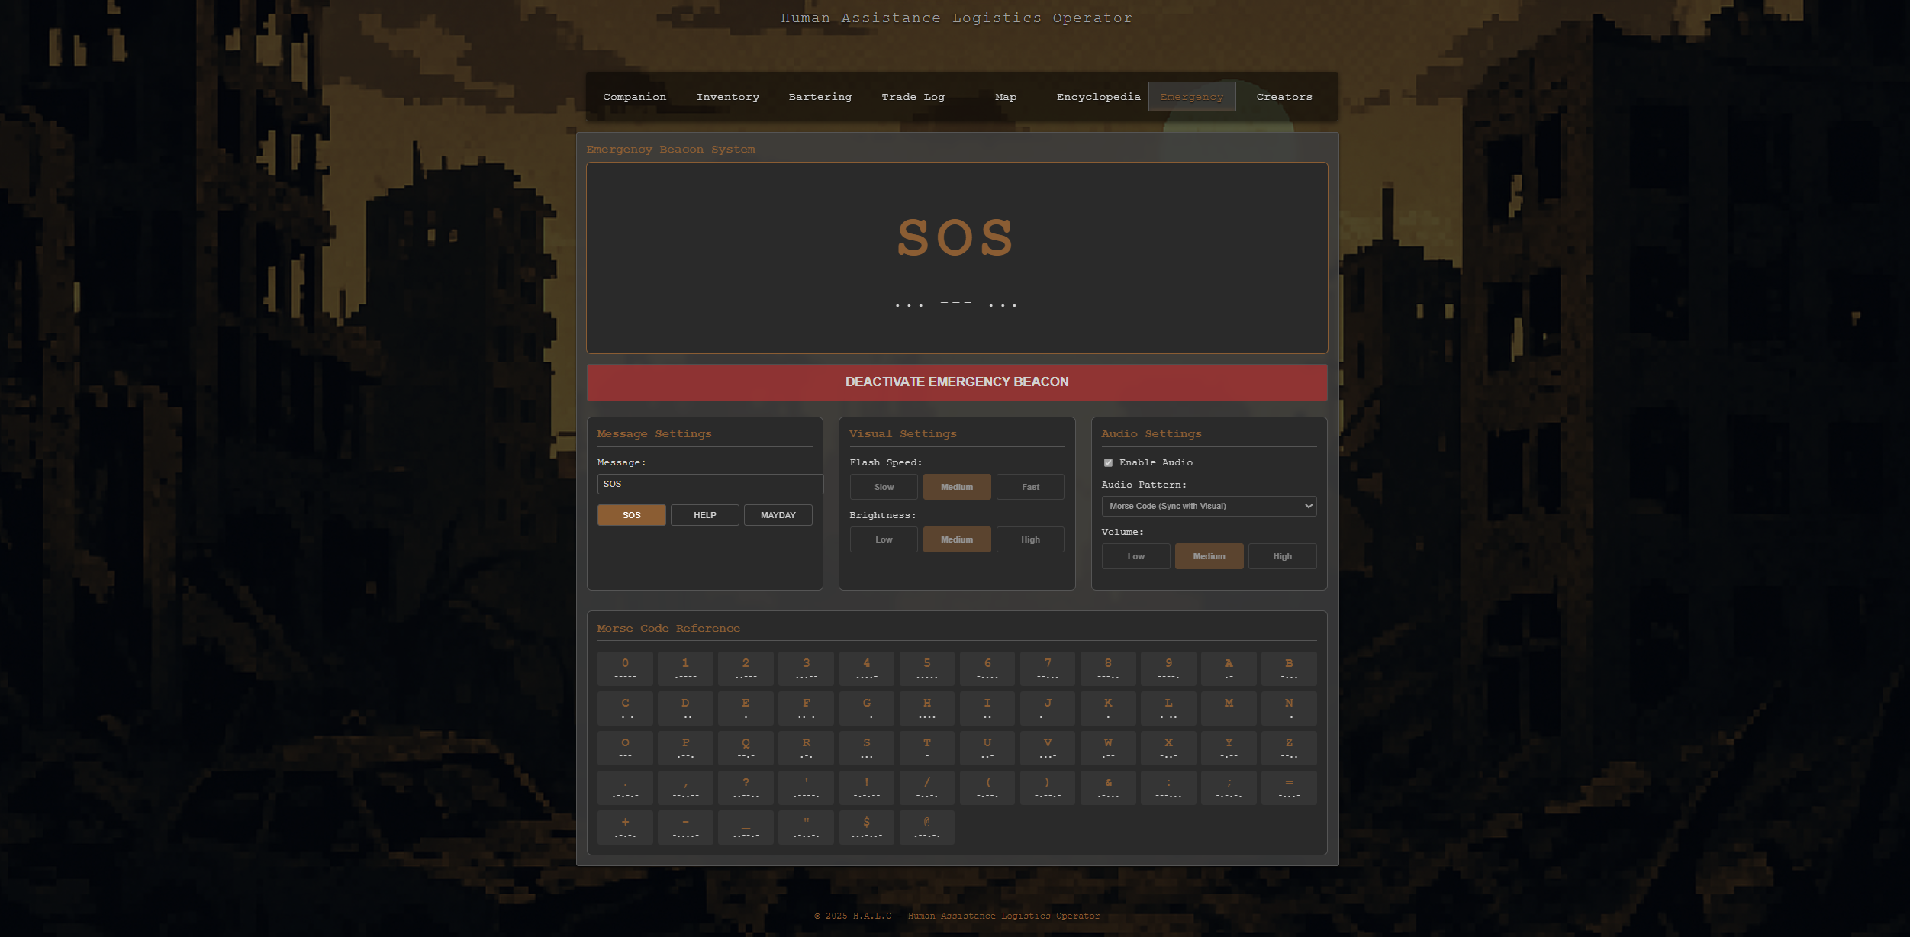
Task: Select the Morse tile for letter Z
Action: [1288, 748]
